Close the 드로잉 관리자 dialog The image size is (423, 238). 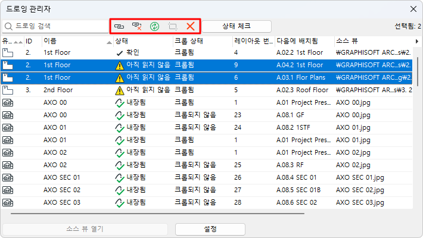coord(413,9)
